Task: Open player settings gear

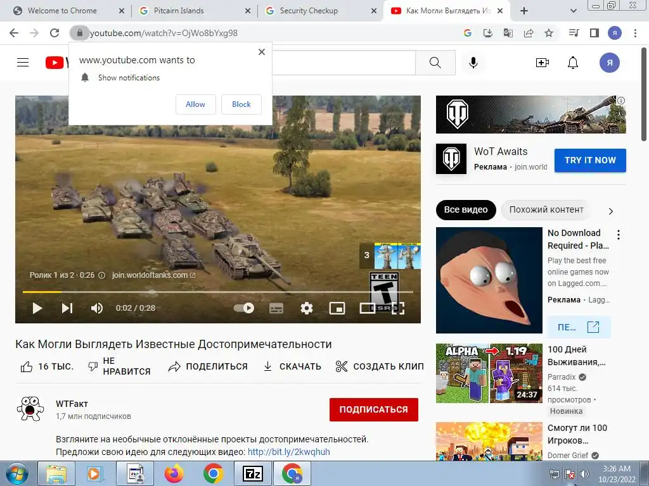Action: click(307, 308)
